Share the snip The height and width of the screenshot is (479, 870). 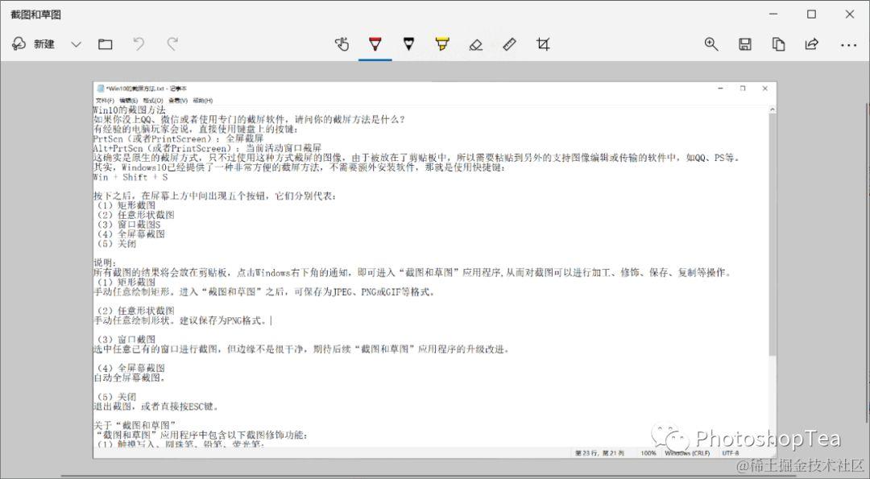812,44
